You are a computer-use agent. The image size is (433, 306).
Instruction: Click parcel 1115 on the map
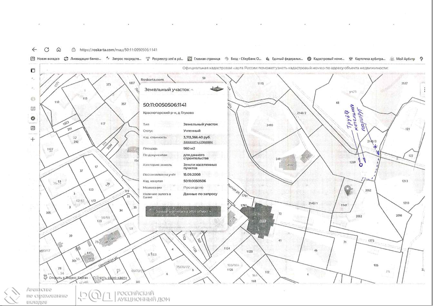pos(261,84)
